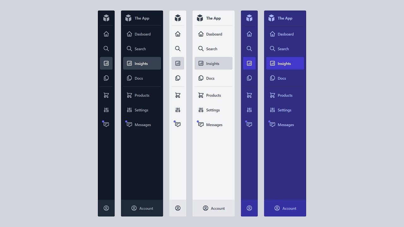Open Dasboard in the dark expanded sidebar

142,34
